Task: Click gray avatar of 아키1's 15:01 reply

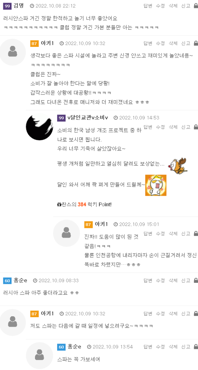Action: [x=67, y=233]
